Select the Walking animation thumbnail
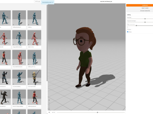Image resolution: width=153 pixels, height=114 pixels. [34, 19]
